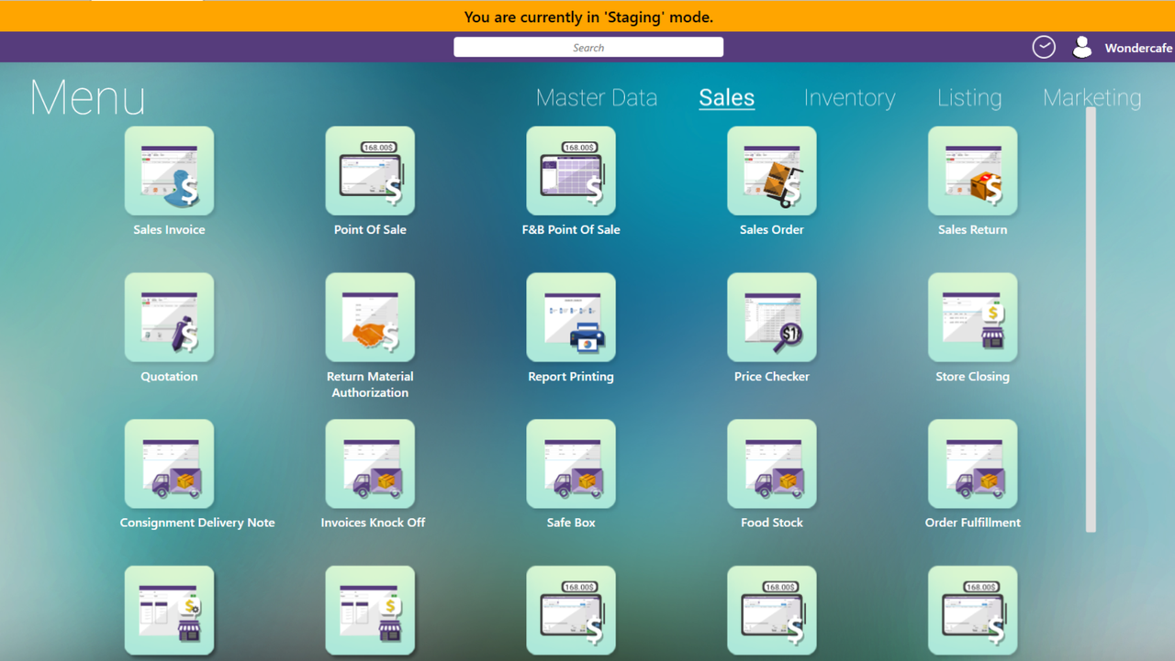Click the Sales Return icon
Screen dimensions: 1175x661
(973, 171)
